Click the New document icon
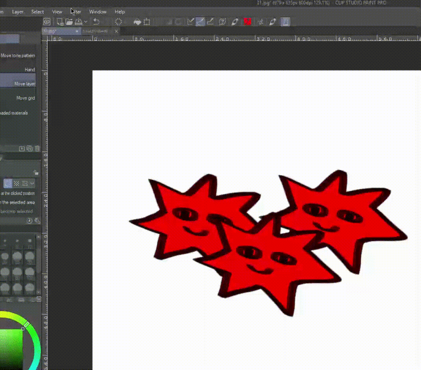This screenshot has width=421, height=370. [60, 22]
